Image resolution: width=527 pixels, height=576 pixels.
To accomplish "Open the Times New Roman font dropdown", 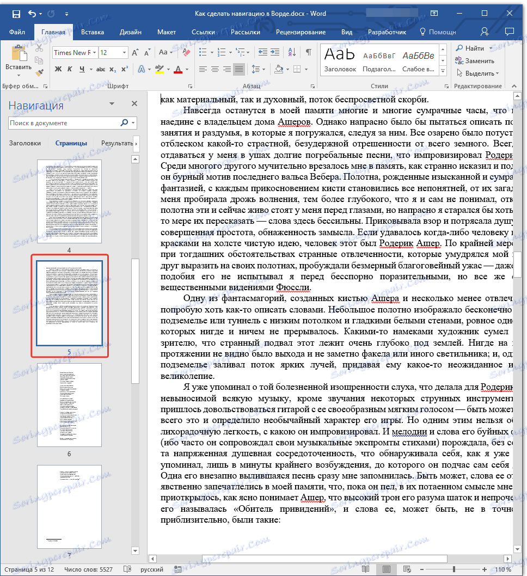I will (x=94, y=52).
